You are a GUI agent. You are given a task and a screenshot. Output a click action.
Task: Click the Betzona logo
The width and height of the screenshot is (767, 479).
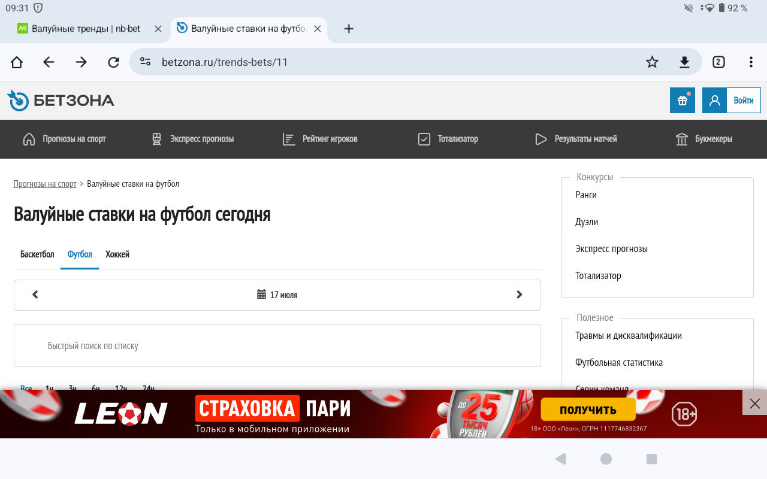coord(61,101)
